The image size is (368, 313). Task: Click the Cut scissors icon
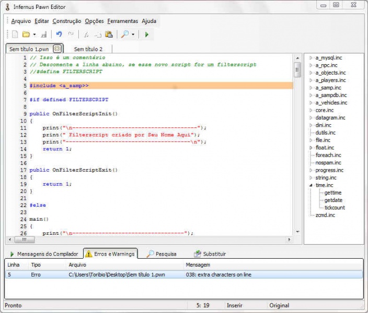pos(86,34)
